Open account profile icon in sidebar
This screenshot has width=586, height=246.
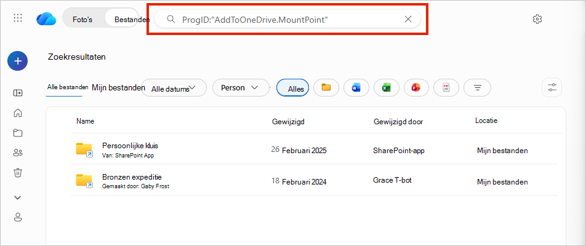pyautogui.click(x=18, y=217)
